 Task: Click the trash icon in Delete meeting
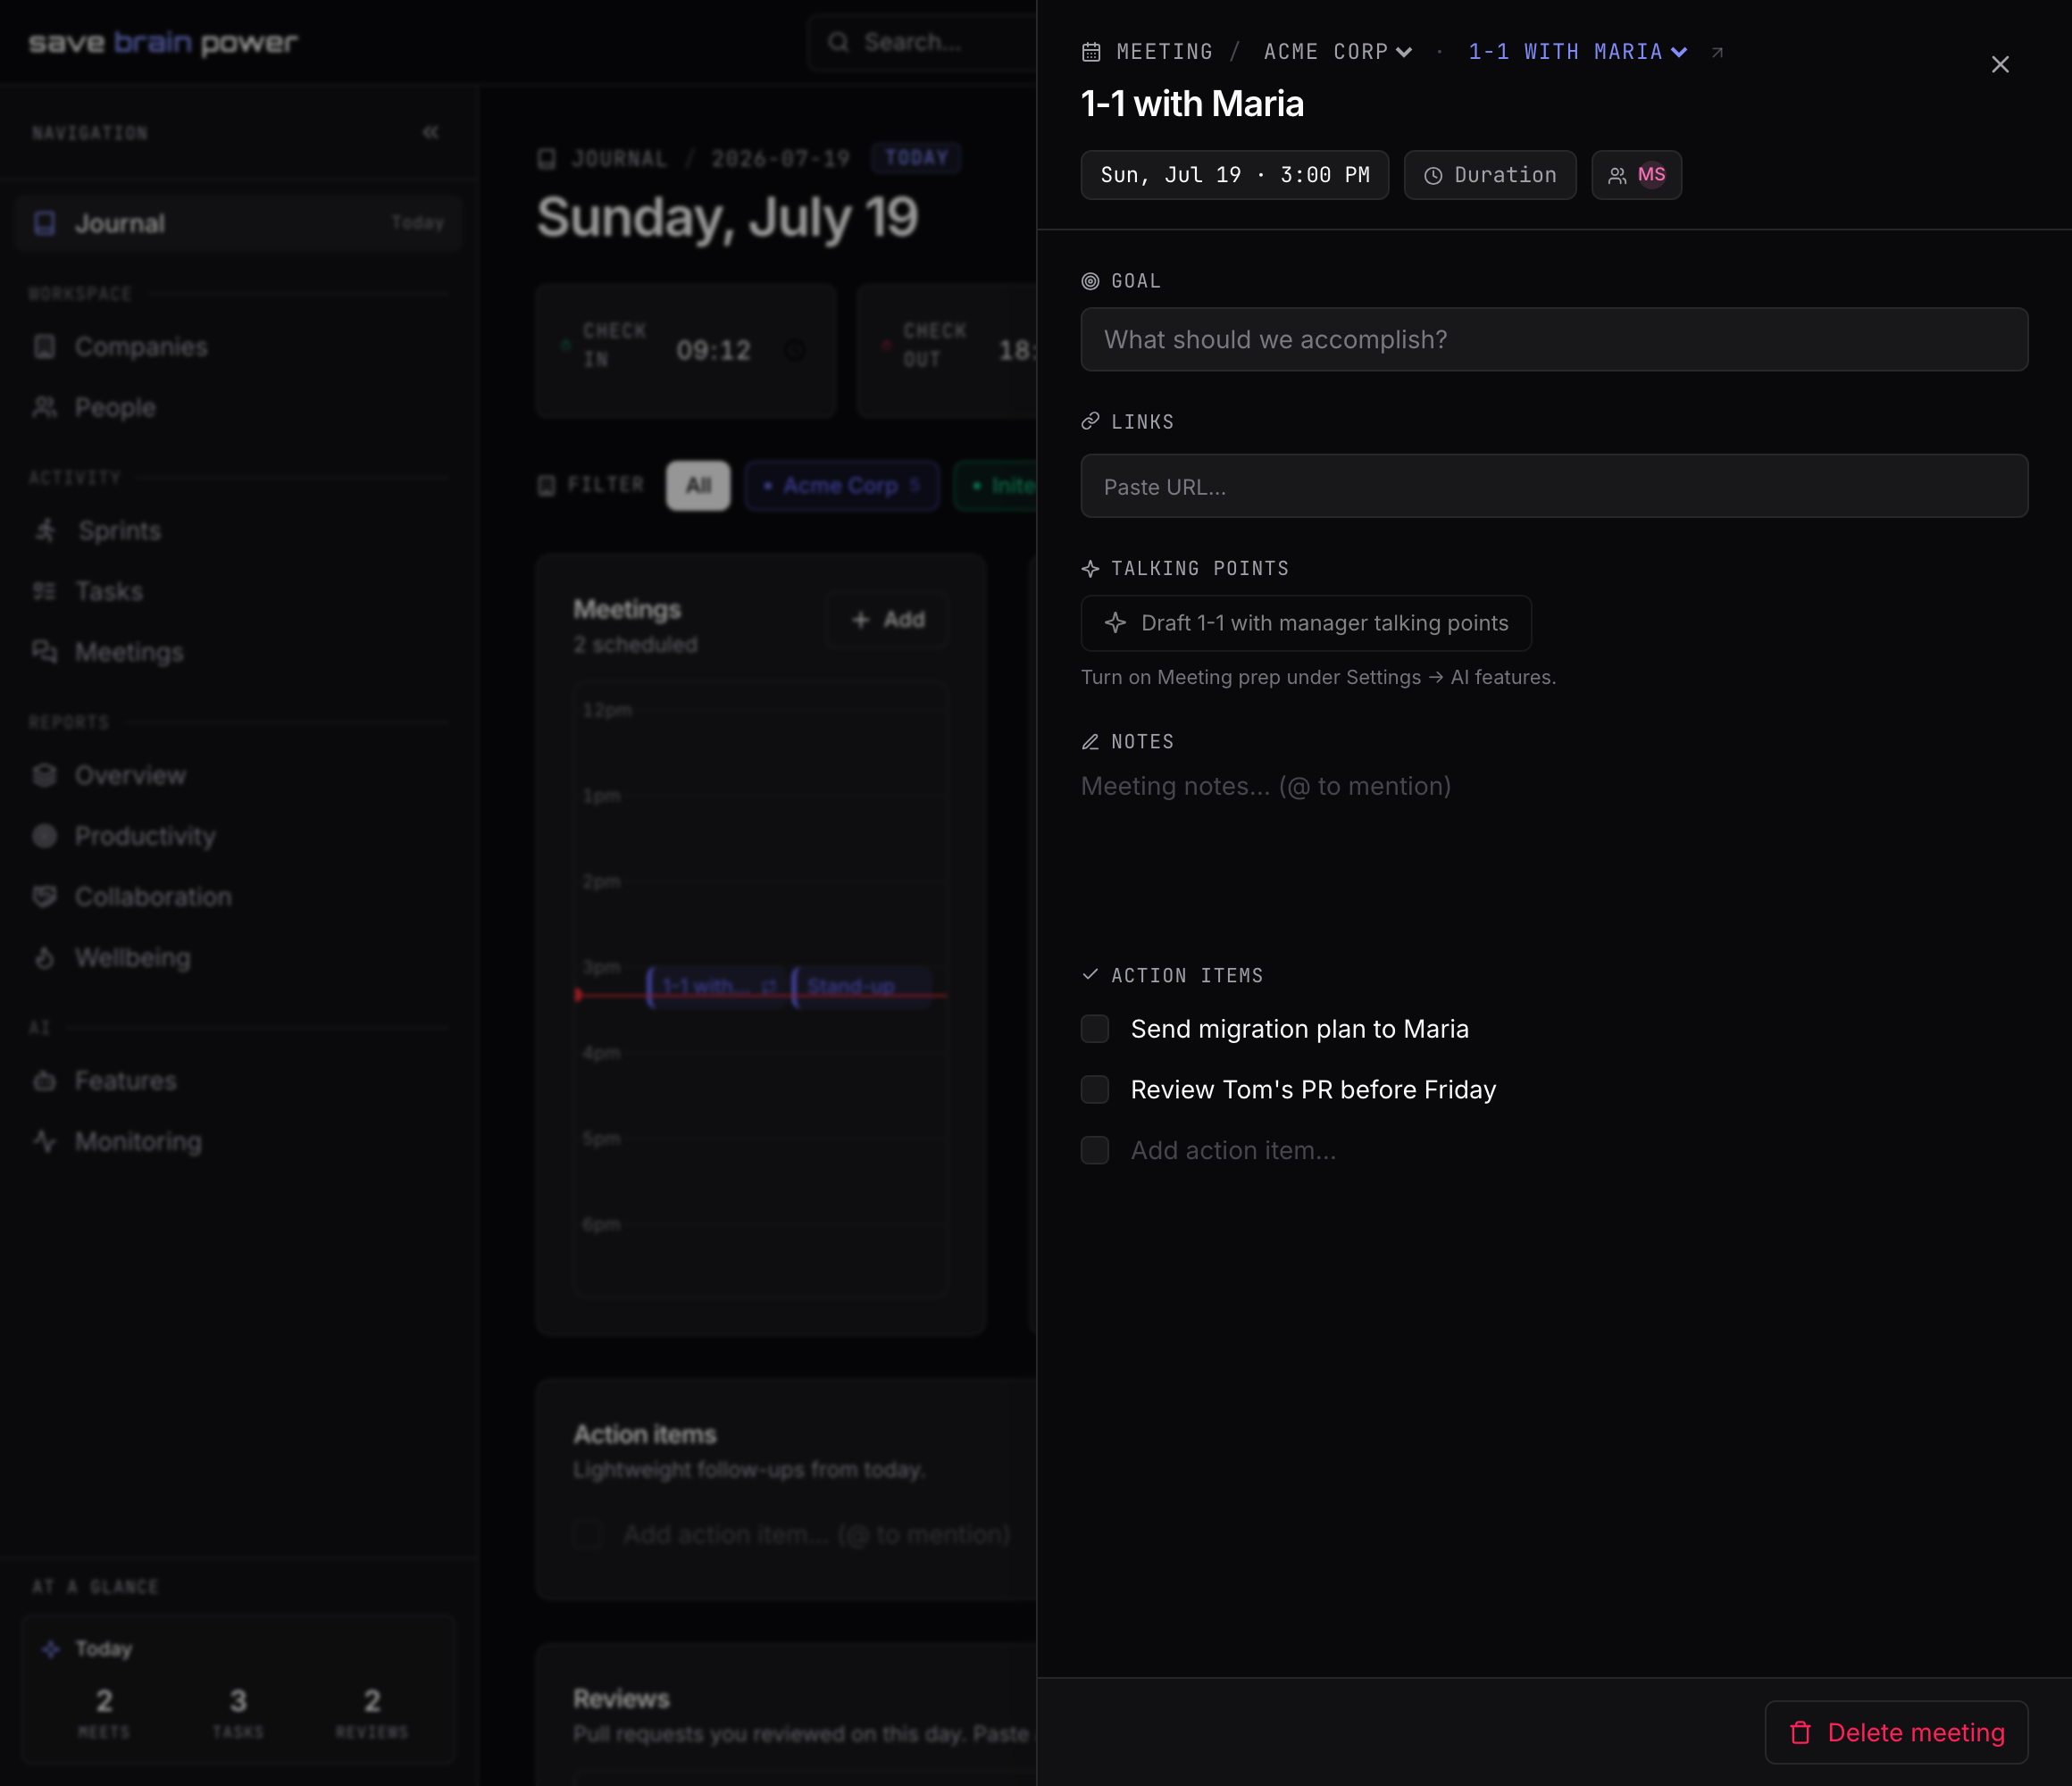(1800, 1732)
